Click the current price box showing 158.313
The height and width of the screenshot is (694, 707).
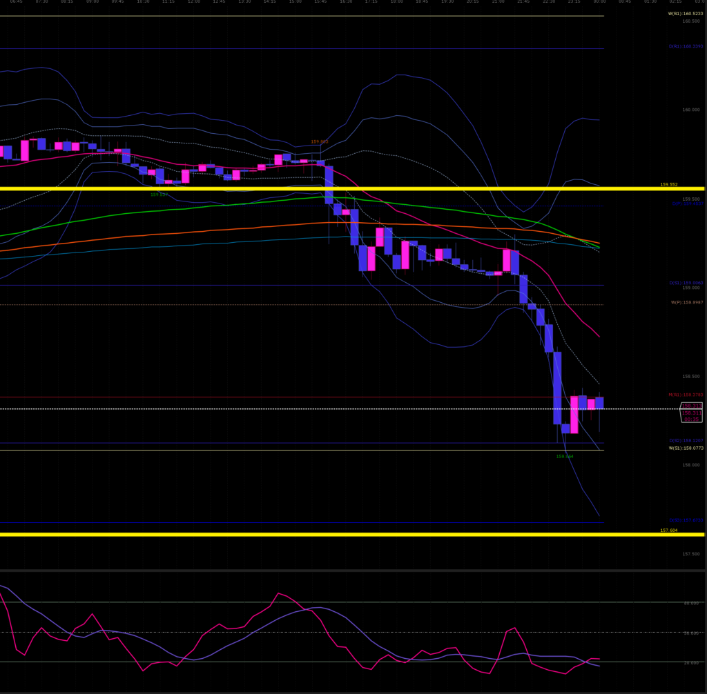pyautogui.click(x=691, y=413)
